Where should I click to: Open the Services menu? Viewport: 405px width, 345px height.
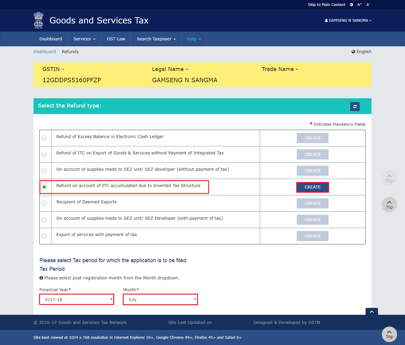pos(84,39)
